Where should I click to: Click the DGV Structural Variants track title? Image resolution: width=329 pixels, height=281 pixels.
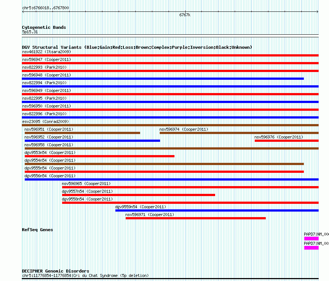(x=137, y=47)
